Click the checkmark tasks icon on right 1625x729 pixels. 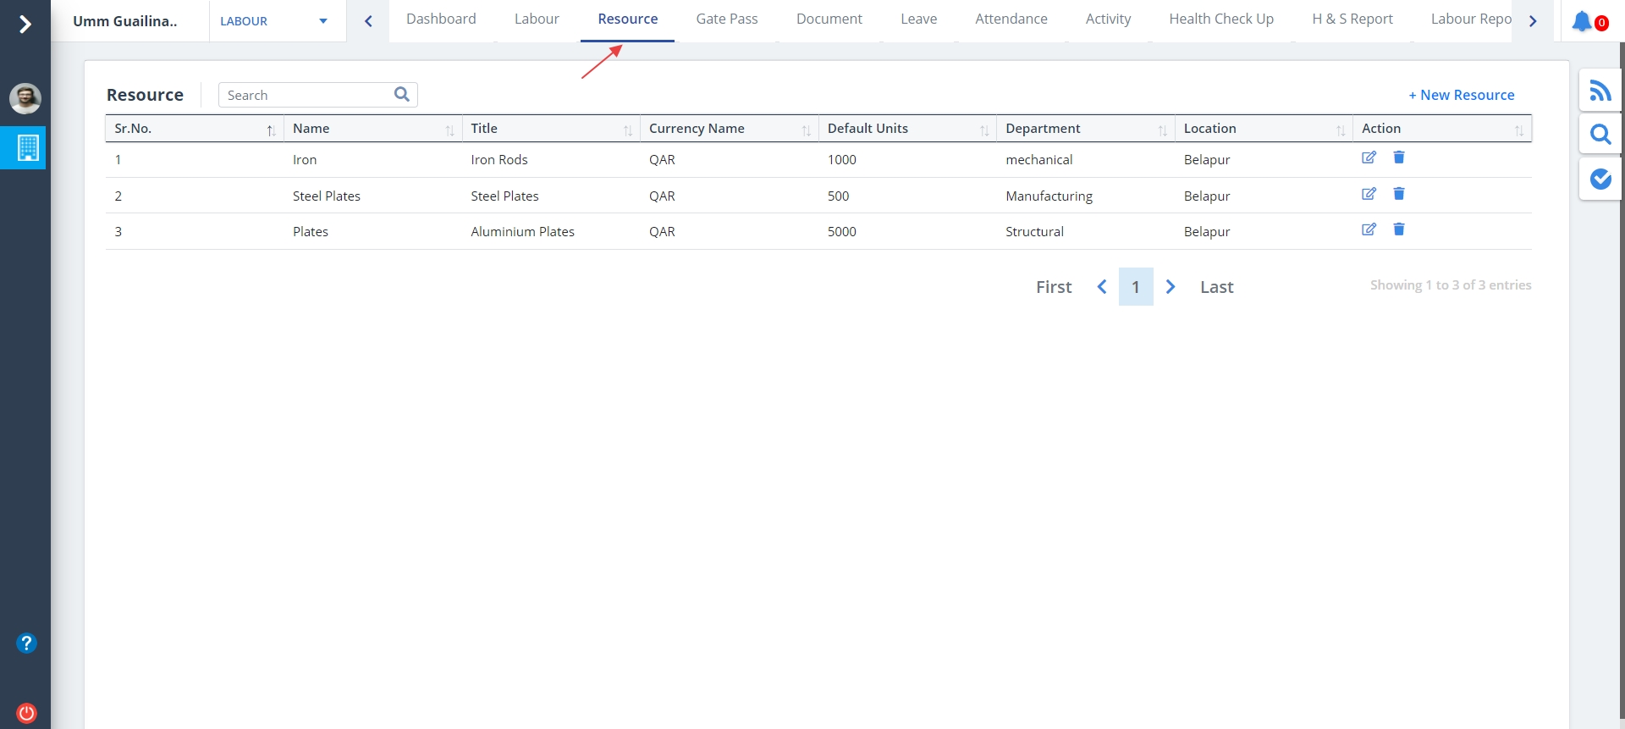pyautogui.click(x=1600, y=179)
